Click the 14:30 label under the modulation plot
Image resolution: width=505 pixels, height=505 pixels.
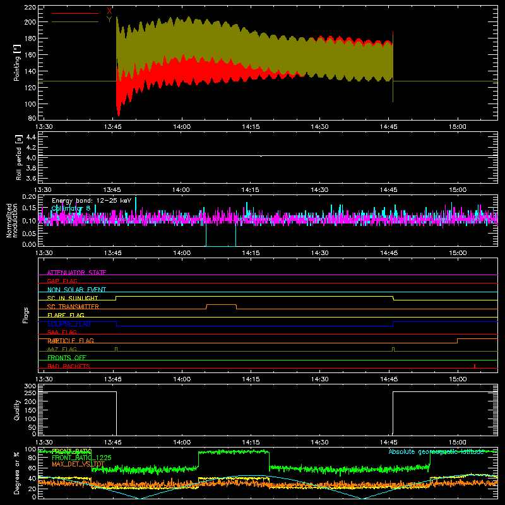click(x=319, y=253)
